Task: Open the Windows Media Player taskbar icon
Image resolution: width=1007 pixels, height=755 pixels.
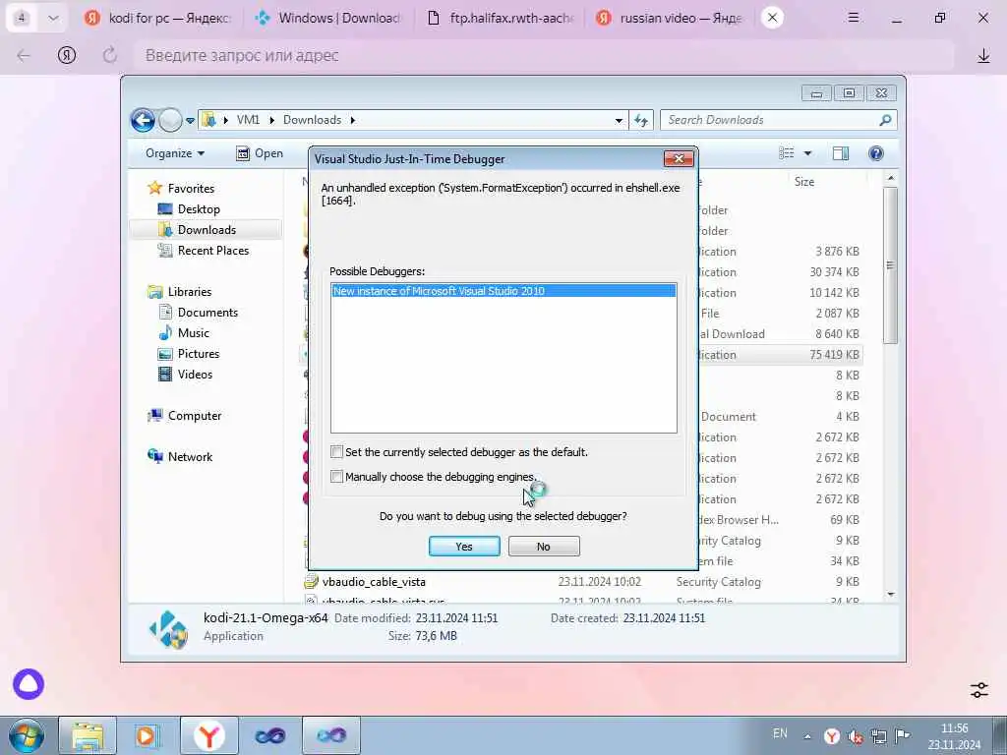Action: coord(147,735)
